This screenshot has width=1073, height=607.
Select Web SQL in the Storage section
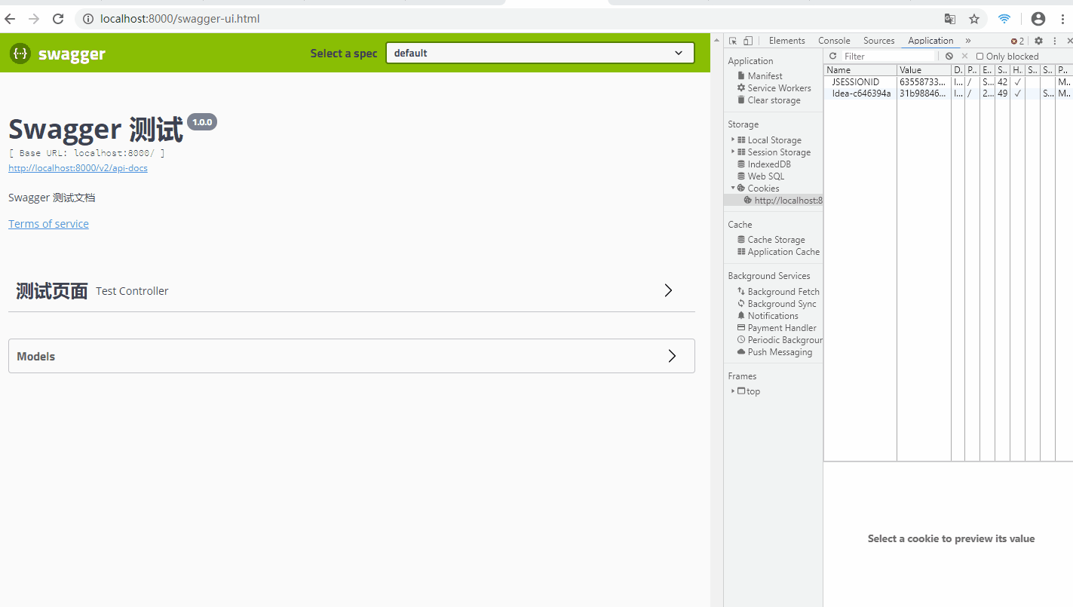(x=761, y=176)
